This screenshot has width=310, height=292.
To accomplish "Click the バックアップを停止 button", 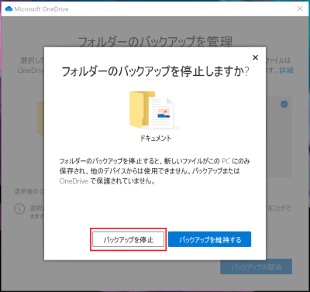I will [129, 239].
